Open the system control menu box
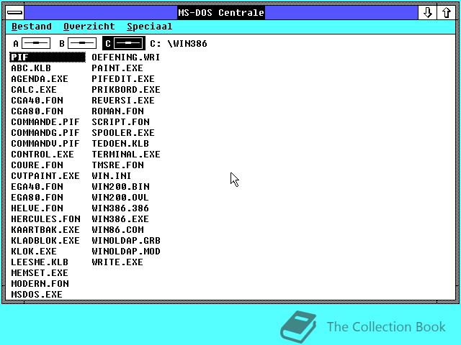The height and width of the screenshot is (345, 461). click(x=14, y=13)
